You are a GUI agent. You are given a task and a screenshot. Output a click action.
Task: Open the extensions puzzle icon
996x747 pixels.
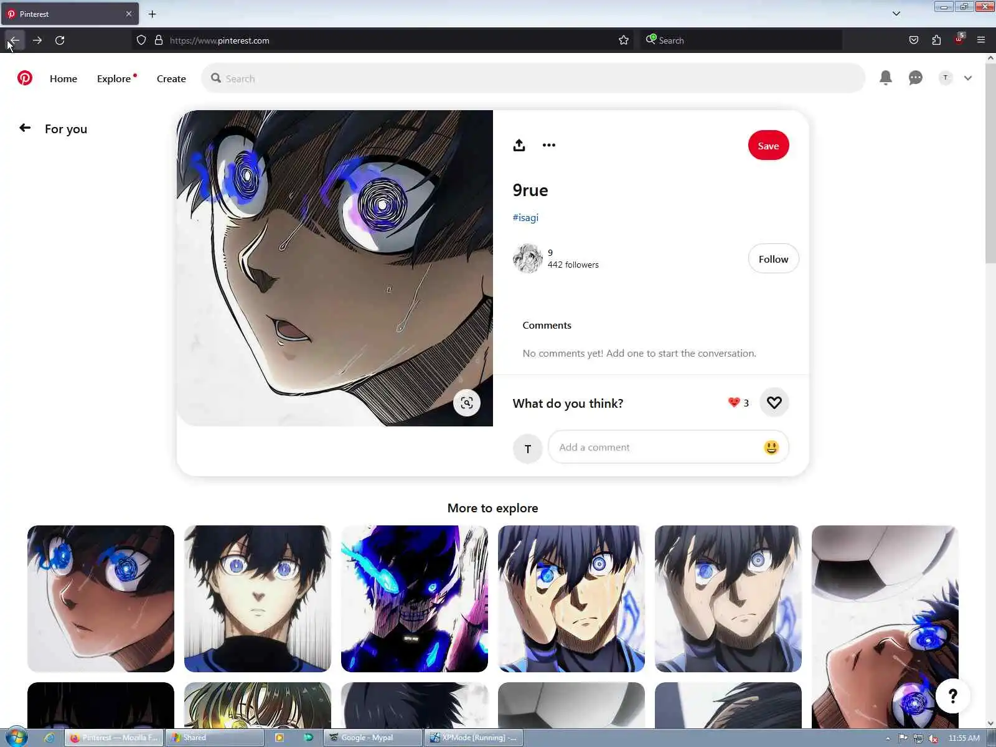pos(936,40)
